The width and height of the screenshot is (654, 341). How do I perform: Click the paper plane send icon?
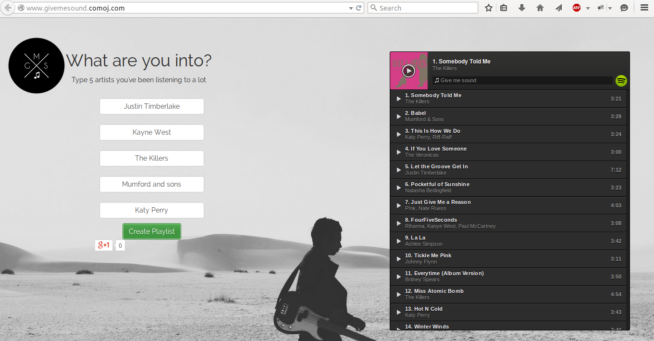pos(558,8)
